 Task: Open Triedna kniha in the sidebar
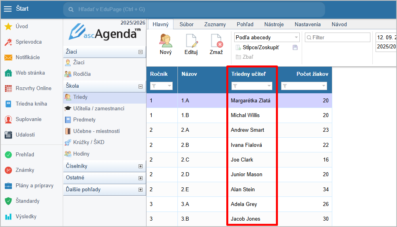(x=31, y=104)
